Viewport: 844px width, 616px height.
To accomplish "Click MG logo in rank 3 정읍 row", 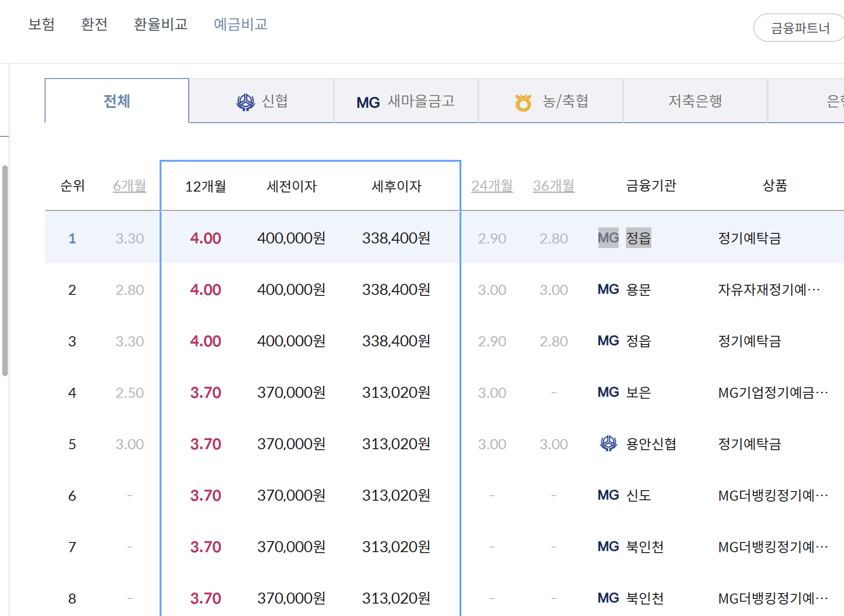I will pos(608,341).
